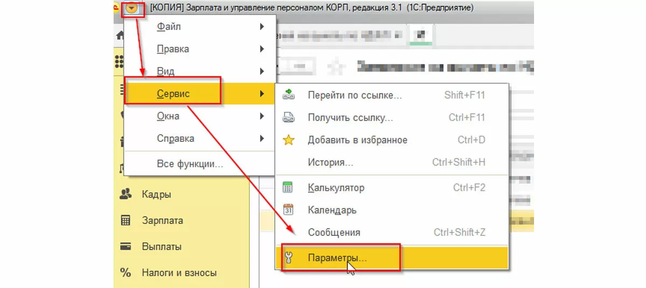Click Получить ссылку... entry

[392, 118]
